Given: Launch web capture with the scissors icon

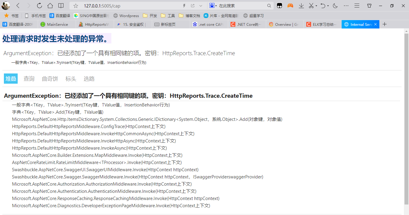Looking at the screenshot, I should click(311, 6).
